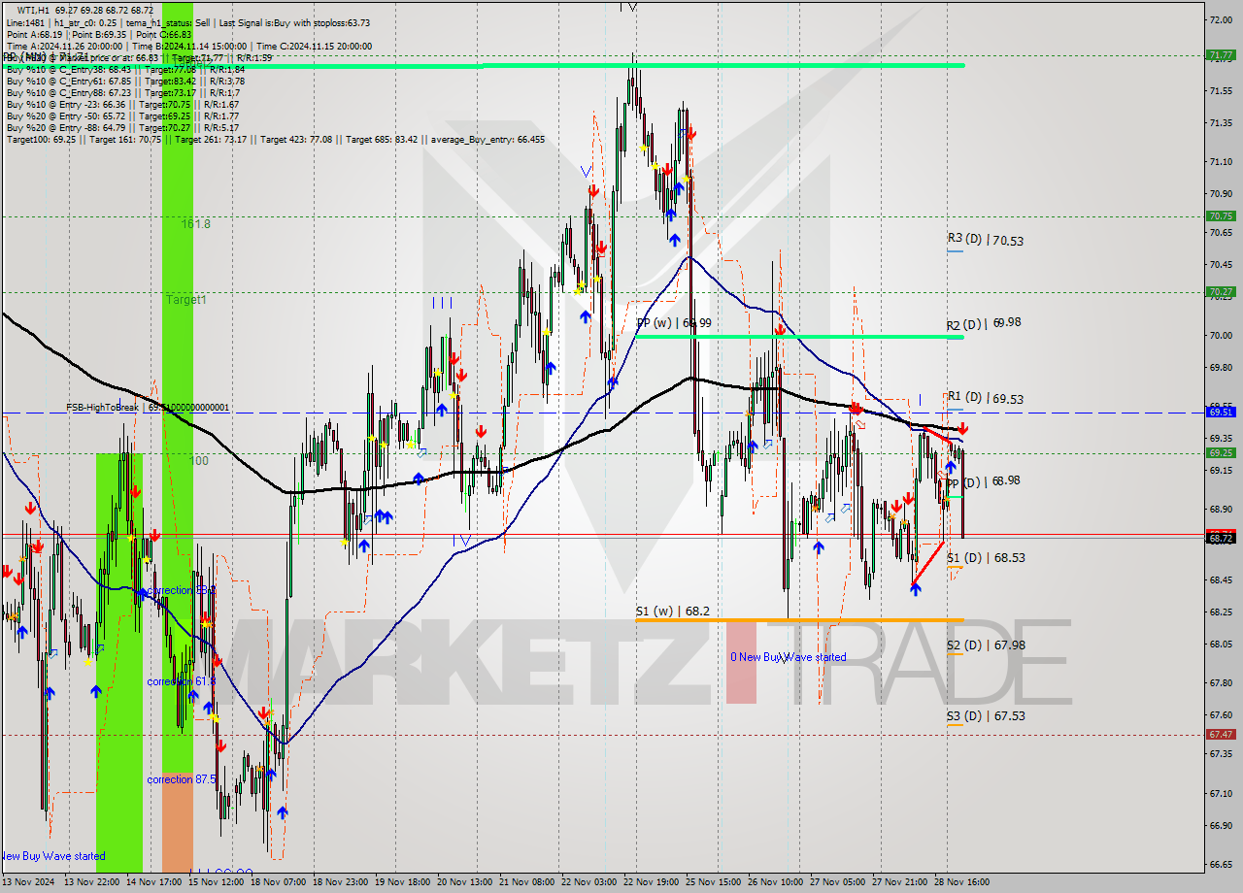Click the '18 Nov 07:00' time axis label

click(278, 882)
